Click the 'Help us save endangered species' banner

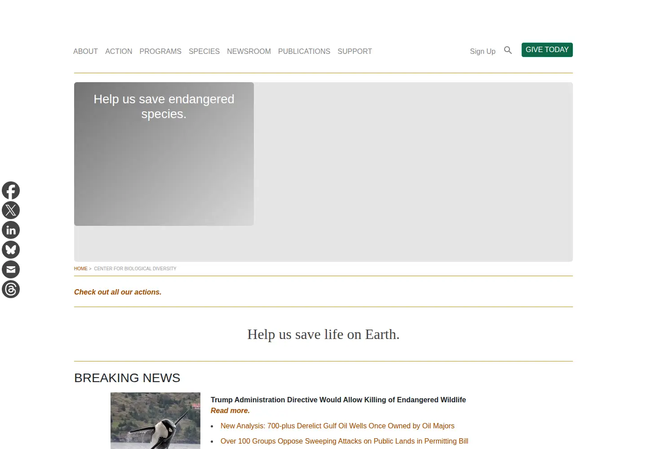(164, 154)
